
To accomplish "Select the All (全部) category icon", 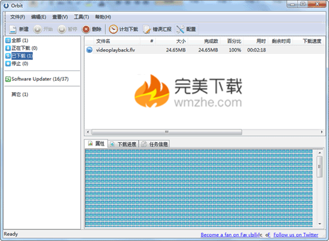I will (x=8, y=40).
